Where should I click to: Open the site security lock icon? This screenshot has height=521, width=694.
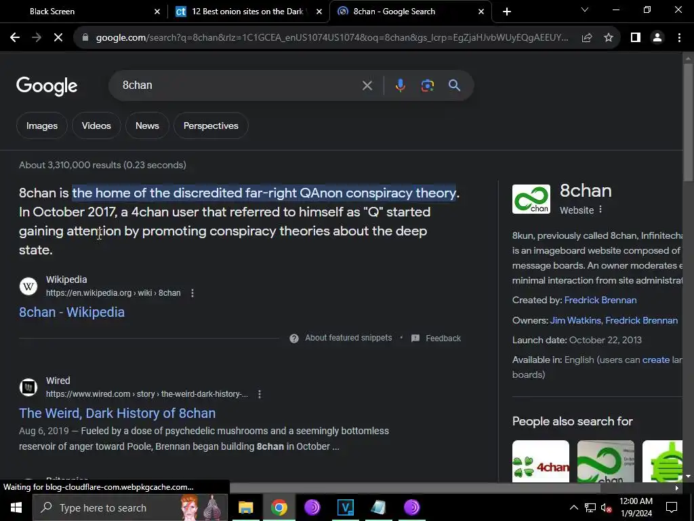click(x=85, y=38)
